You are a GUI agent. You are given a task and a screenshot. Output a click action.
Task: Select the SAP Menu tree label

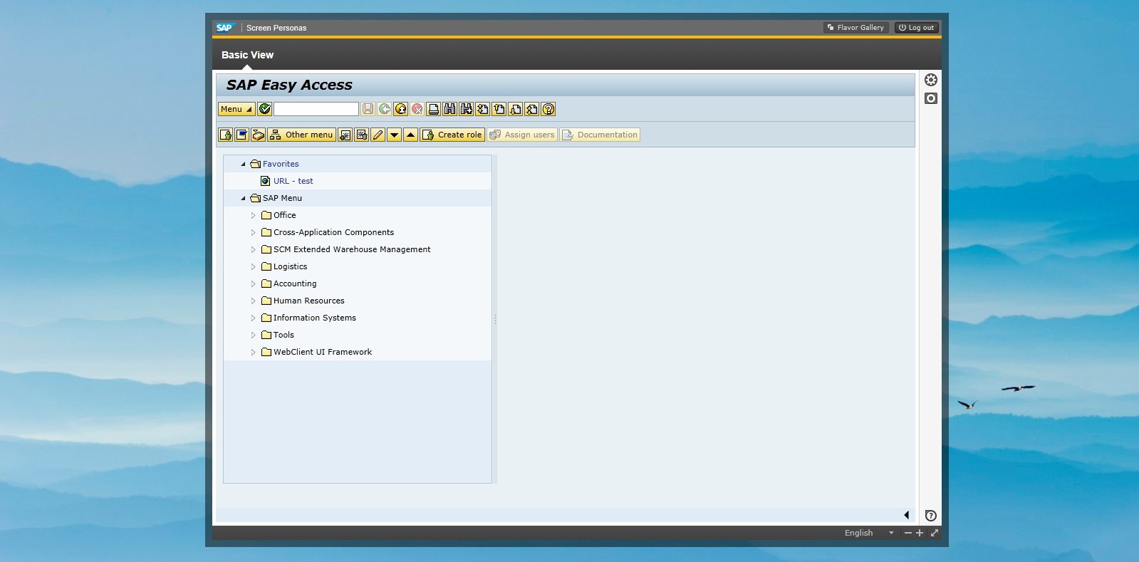[x=282, y=198]
